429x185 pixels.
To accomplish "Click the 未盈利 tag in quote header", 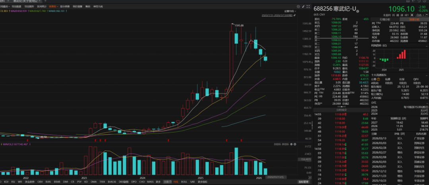I will 387,15.
